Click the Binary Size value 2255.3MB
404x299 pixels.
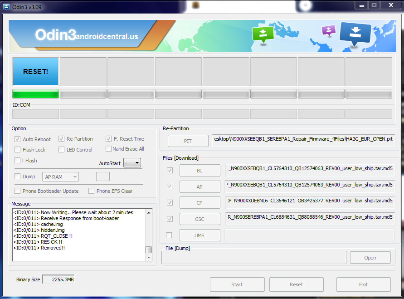pos(58,279)
